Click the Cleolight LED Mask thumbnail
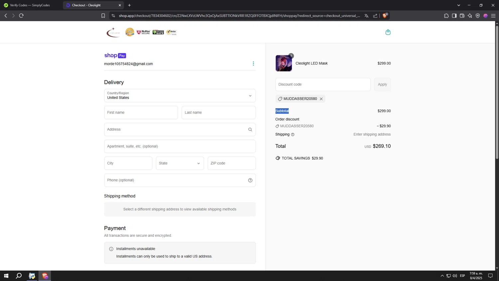This screenshot has height=281, width=499. coord(284,63)
